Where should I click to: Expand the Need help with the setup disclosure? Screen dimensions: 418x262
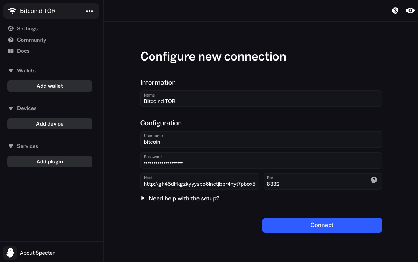[x=143, y=198]
